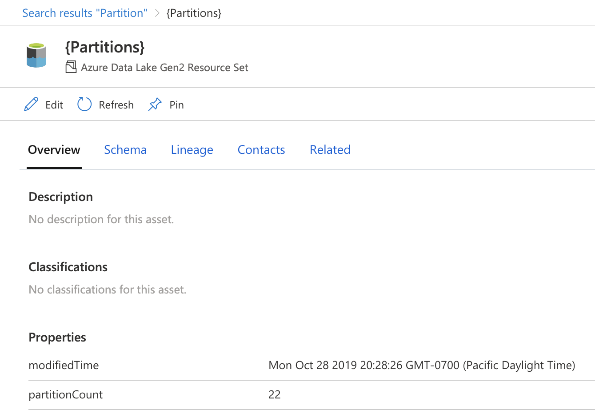Select the modifiedTime timestamp value

[422, 366]
